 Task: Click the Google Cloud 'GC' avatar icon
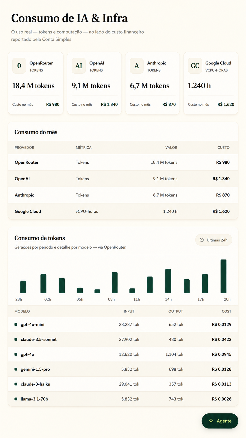click(195, 66)
